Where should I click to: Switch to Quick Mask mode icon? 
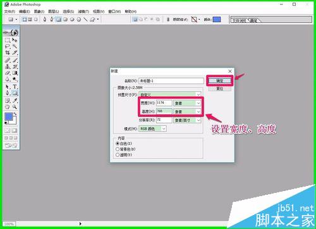coord(15,130)
